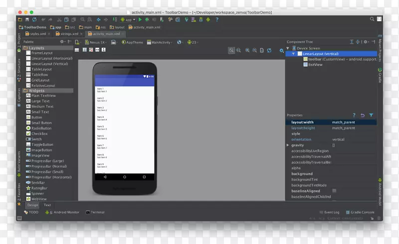Click the filter icon in Properties panel

tap(371, 115)
